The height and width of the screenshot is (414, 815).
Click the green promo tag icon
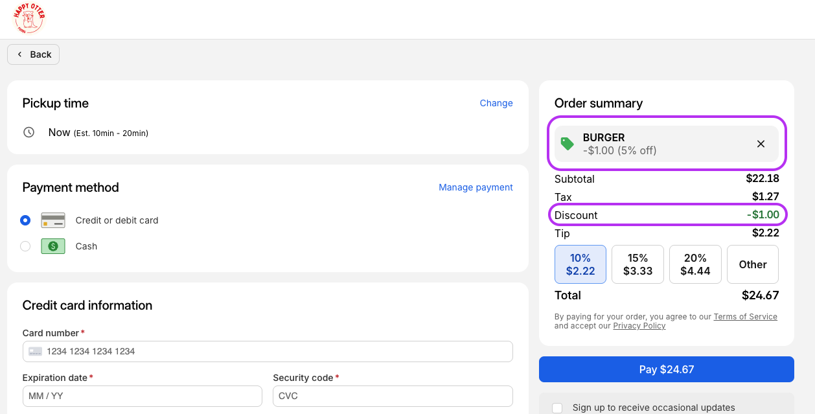point(568,144)
